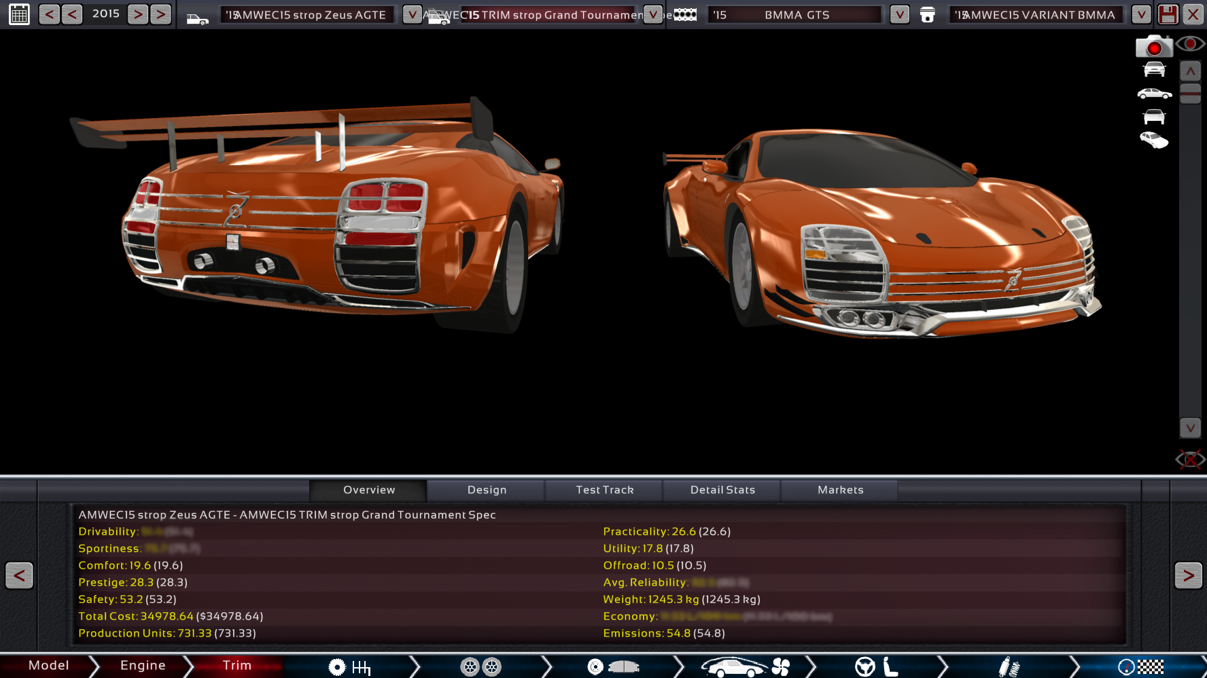
Task: Click the VARIANT BMMA name field
Action: coord(1036,15)
